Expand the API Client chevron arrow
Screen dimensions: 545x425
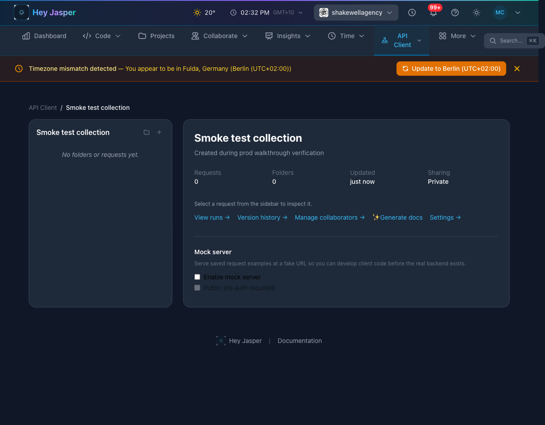point(419,40)
